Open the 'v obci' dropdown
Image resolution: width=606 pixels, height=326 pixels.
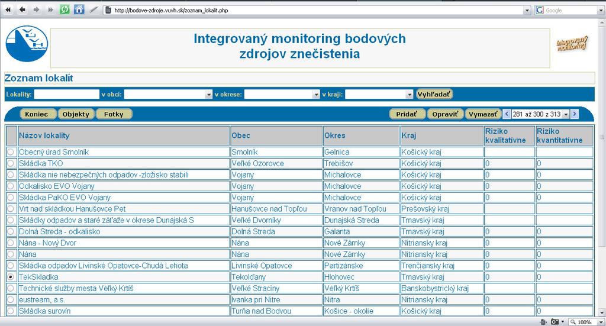[x=209, y=94]
